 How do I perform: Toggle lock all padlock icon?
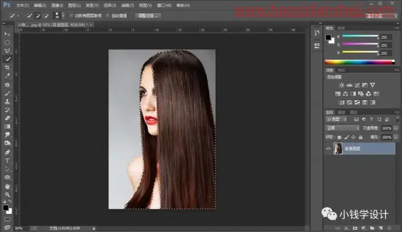coord(361,138)
